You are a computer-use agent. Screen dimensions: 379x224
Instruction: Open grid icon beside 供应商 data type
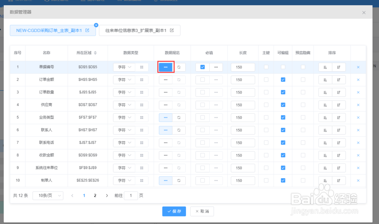(x=142, y=105)
